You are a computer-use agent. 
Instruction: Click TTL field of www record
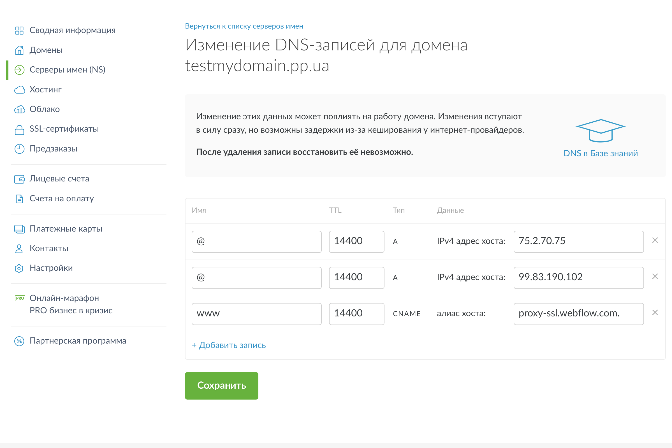(356, 314)
